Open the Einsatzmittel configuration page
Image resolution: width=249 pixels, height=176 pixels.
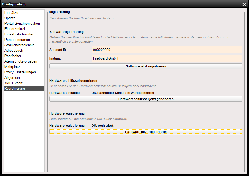tap(15, 29)
